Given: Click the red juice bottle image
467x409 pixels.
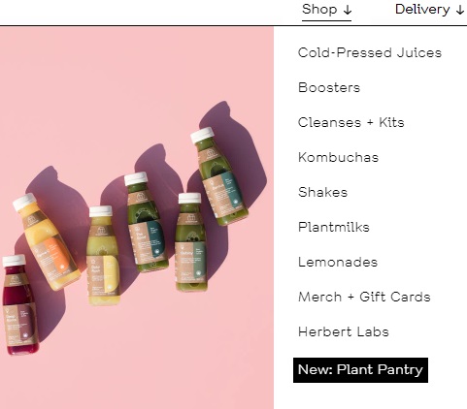Looking at the screenshot, I should pos(19,304).
